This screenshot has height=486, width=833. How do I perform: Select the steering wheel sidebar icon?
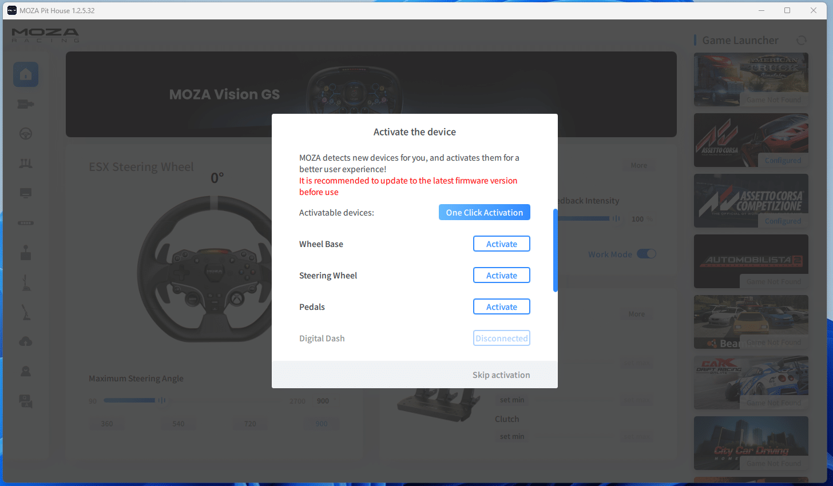(26, 134)
